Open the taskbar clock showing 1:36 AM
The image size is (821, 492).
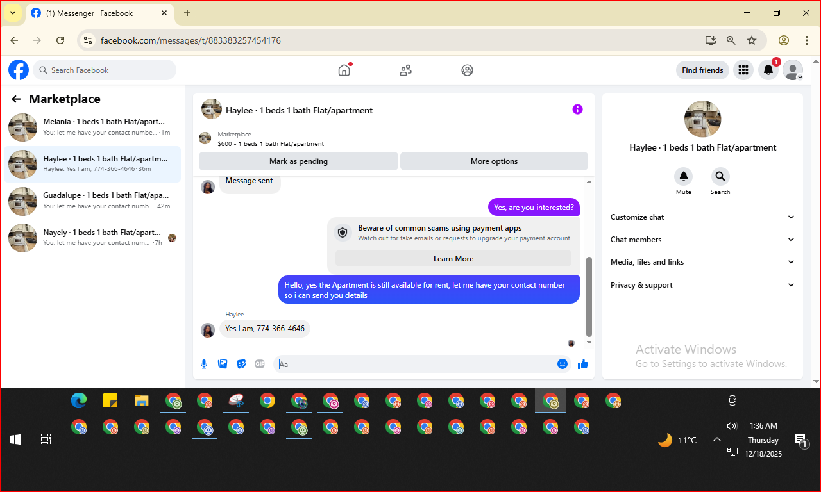pyautogui.click(x=763, y=426)
